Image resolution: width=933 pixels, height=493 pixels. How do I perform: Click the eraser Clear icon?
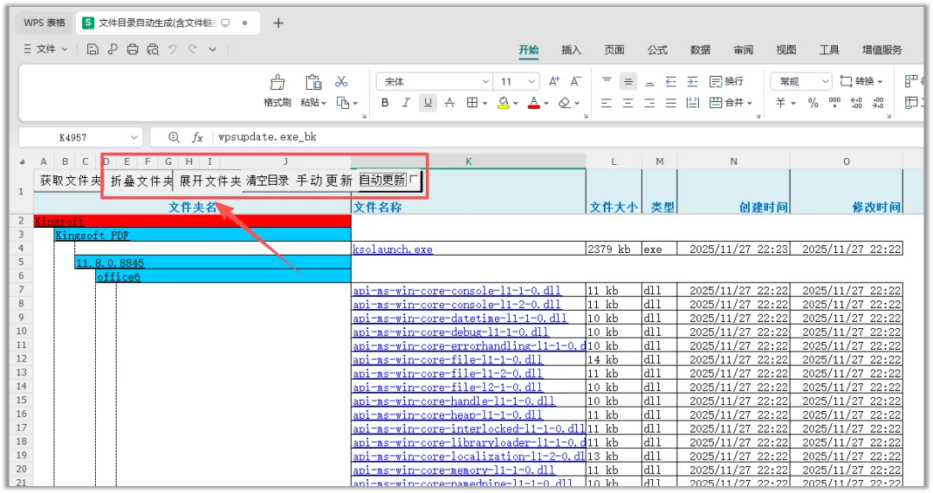click(564, 103)
